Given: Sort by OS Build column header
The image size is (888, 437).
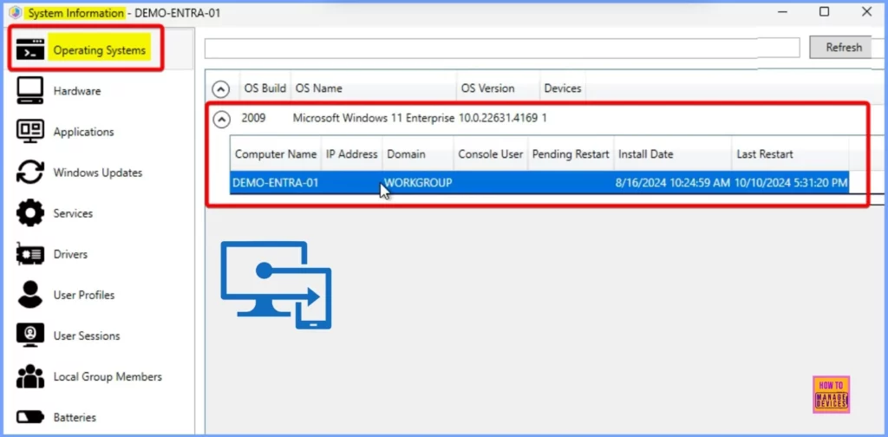Looking at the screenshot, I should click(265, 88).
